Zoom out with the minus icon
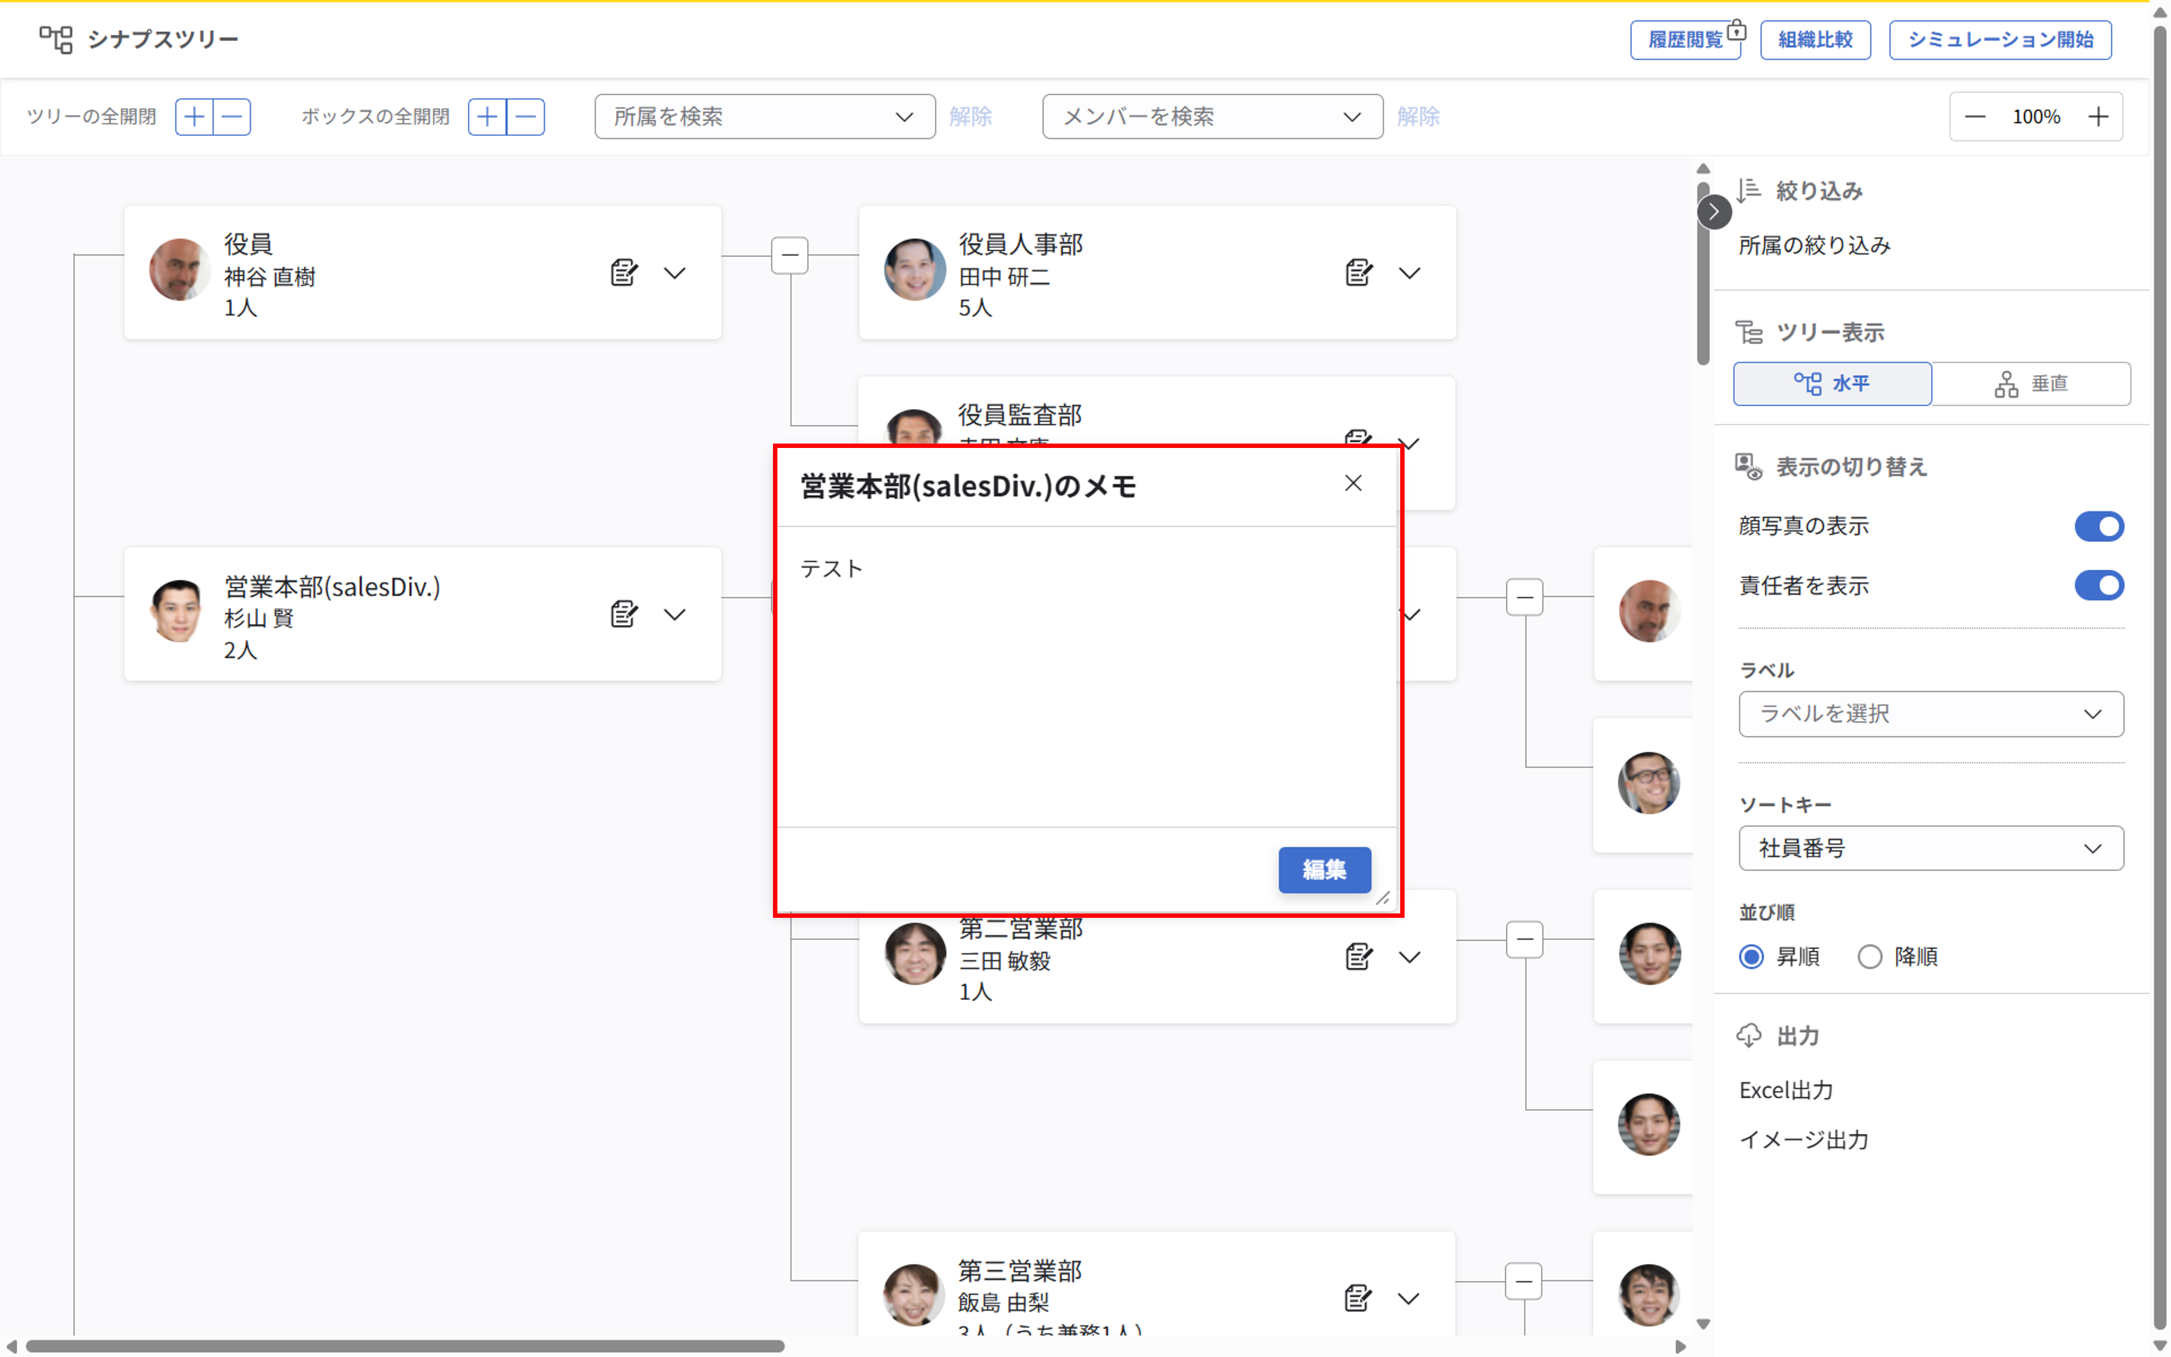This screenshot has height=1357, width=2171. (x=1975, y=117)
